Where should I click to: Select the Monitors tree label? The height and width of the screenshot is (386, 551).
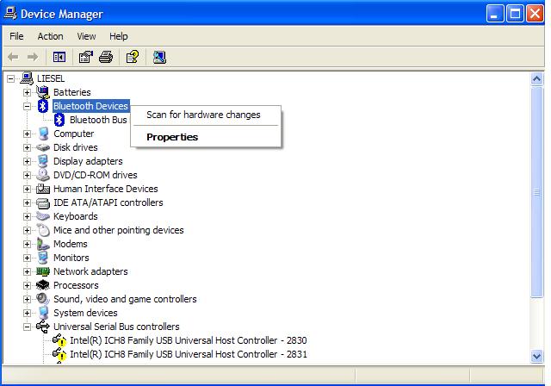[71, 258]
